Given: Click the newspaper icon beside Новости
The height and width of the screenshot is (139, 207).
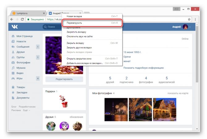Looking at the screenshot, I should 13,41.
